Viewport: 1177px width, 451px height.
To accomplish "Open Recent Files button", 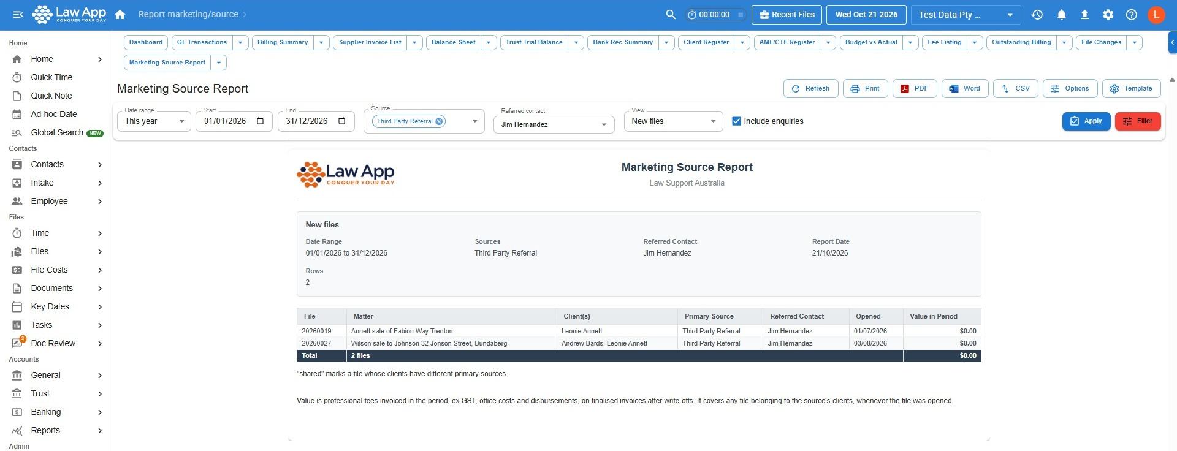I will [787, 15].
